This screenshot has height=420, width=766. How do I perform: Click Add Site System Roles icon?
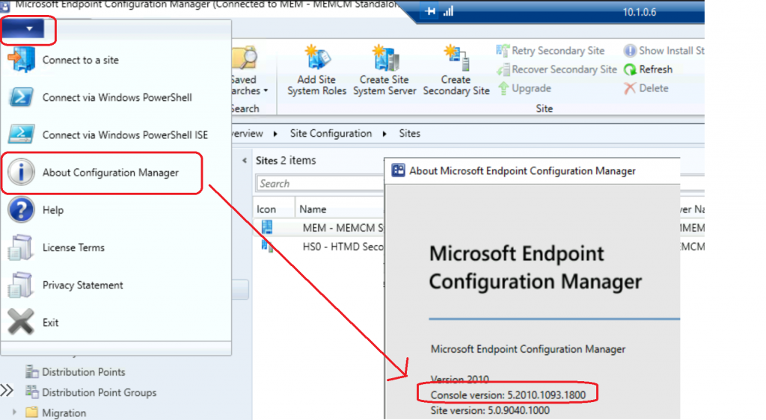tap(317, 58)
